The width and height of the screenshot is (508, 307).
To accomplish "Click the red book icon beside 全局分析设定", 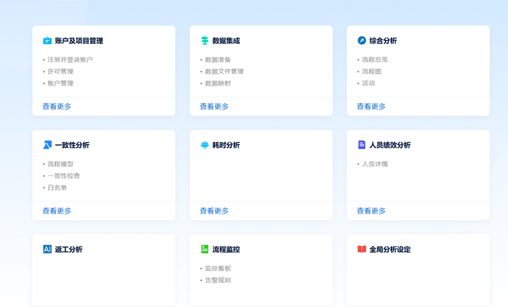I will pyautogui.click(x=362, y=249).
